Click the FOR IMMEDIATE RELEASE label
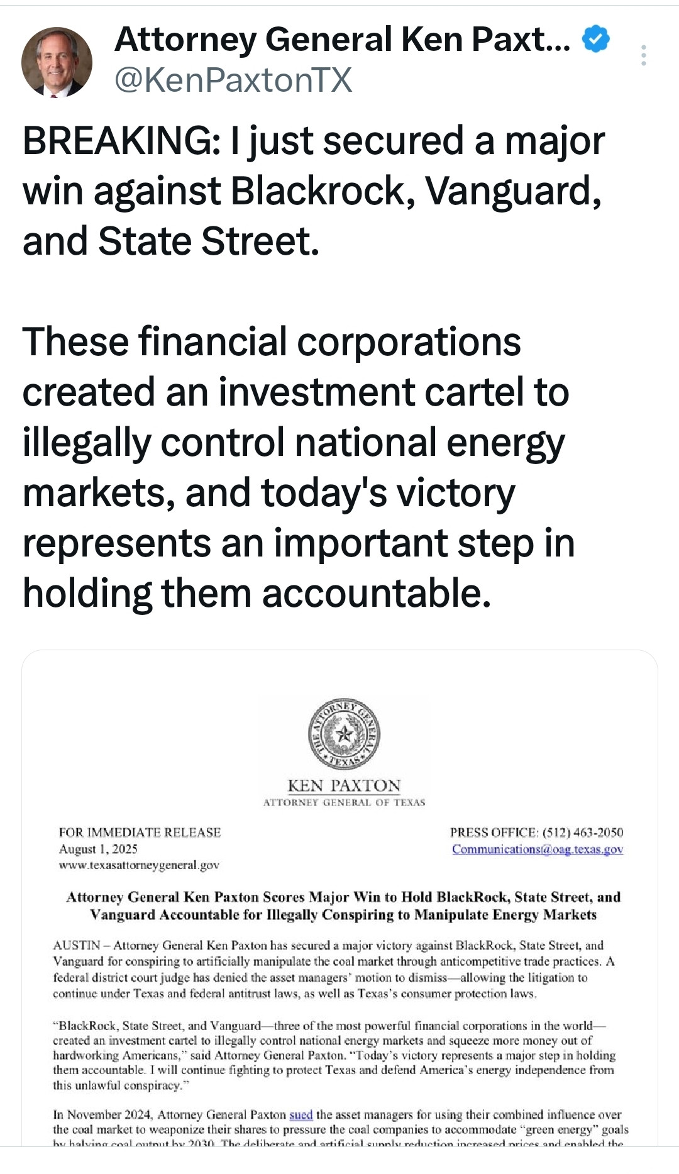 140,833
